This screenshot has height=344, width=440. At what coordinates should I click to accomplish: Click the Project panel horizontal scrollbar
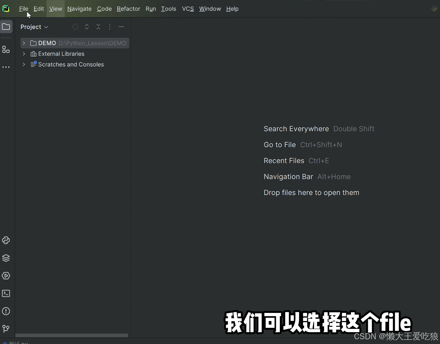72,335
